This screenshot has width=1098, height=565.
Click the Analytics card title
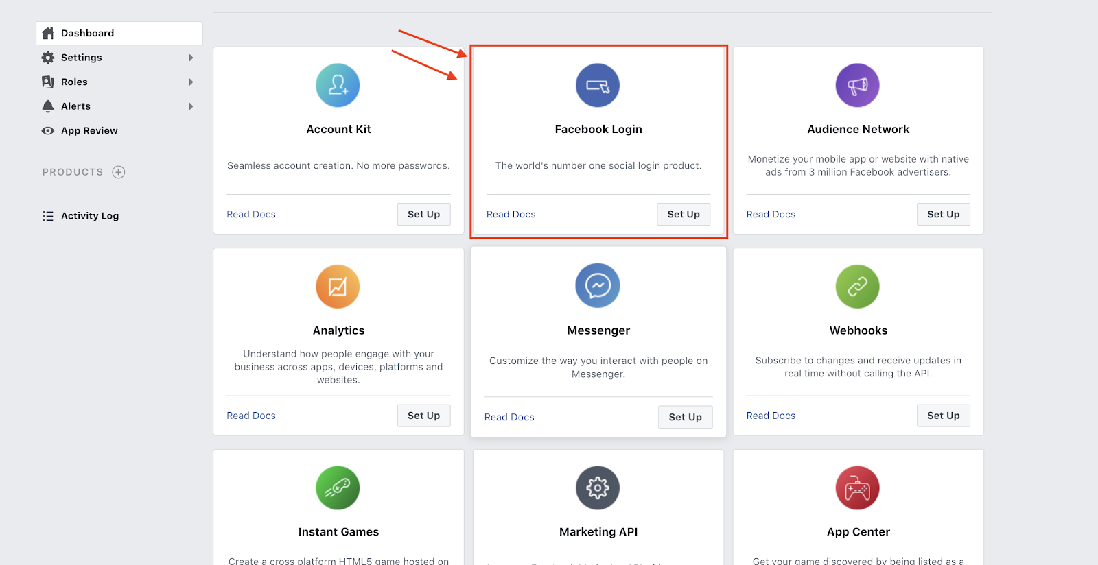click(338, 330)
